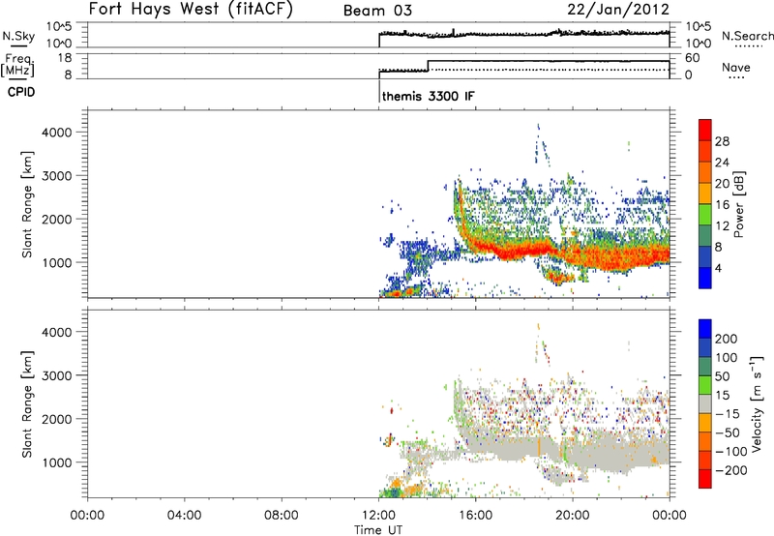Click the 'Nave' legend label

(736, 67)
